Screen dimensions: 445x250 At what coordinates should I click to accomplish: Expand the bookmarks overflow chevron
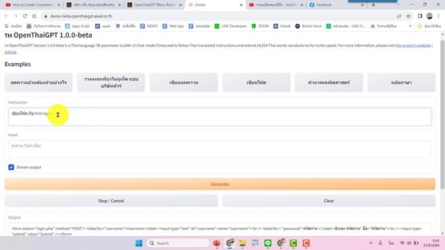pos(410,26)
